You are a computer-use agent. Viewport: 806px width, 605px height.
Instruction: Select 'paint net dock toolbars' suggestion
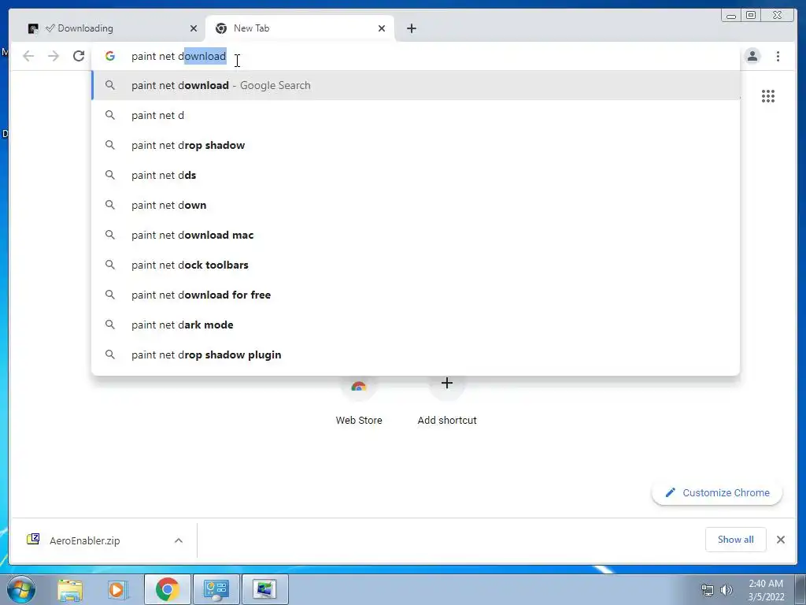416,265
